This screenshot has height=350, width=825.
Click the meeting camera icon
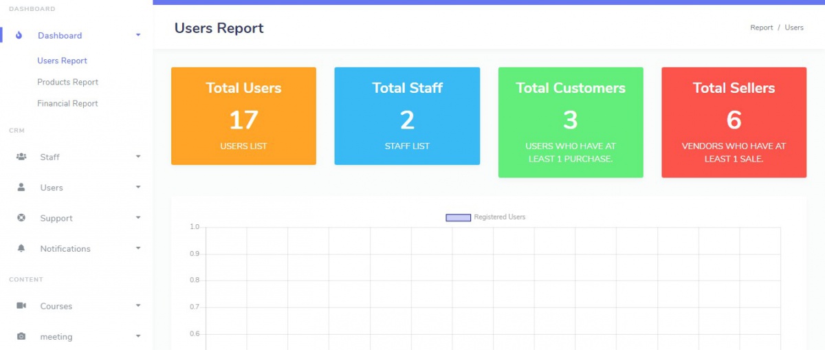tap(21, 336)
